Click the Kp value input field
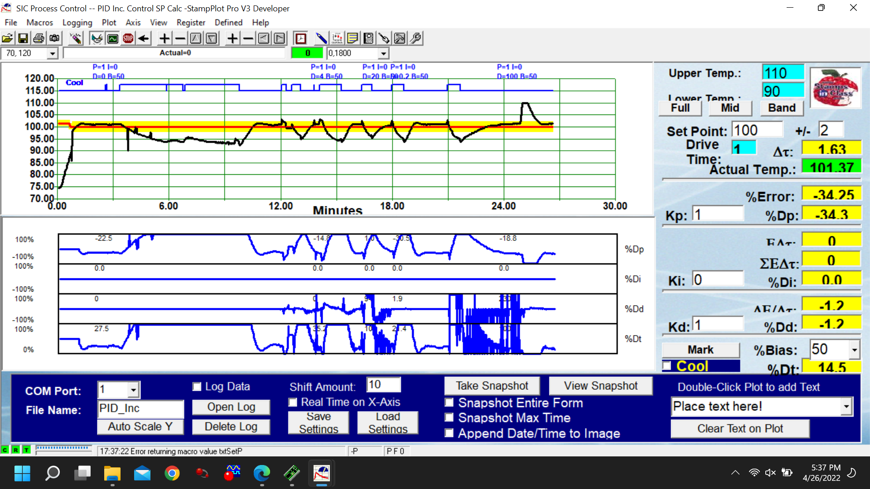 (x=718, y=214)
